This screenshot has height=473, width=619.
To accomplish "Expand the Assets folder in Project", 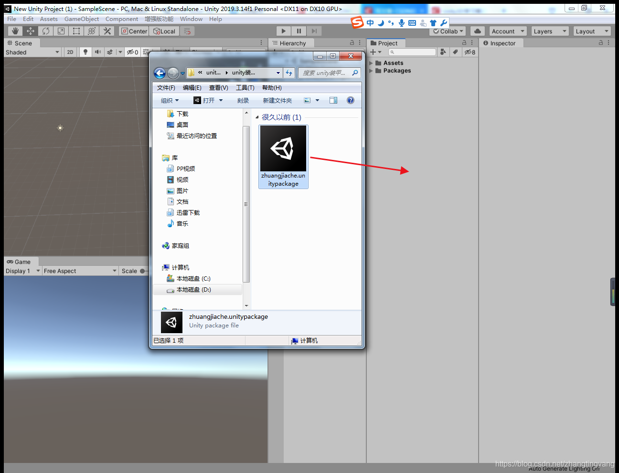I will [371, 63].
